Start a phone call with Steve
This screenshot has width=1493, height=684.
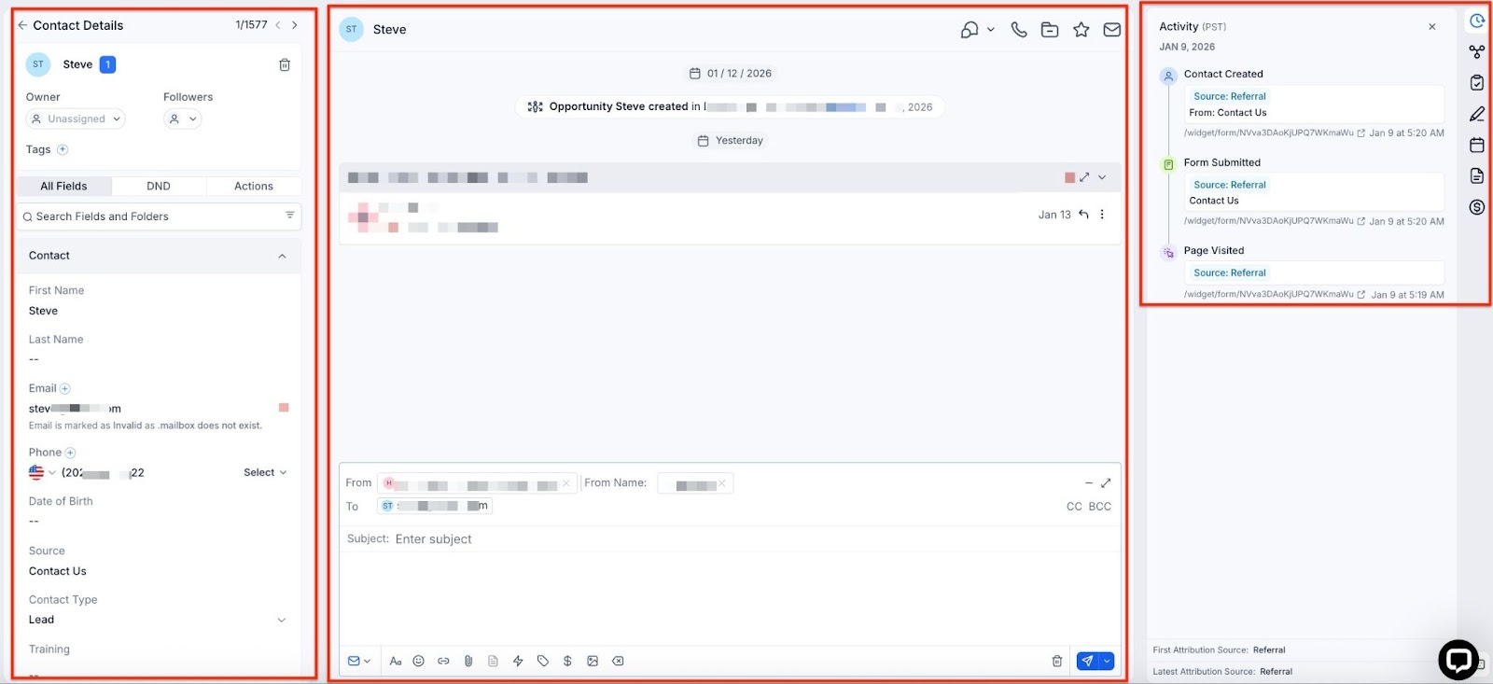(1019, 30)
